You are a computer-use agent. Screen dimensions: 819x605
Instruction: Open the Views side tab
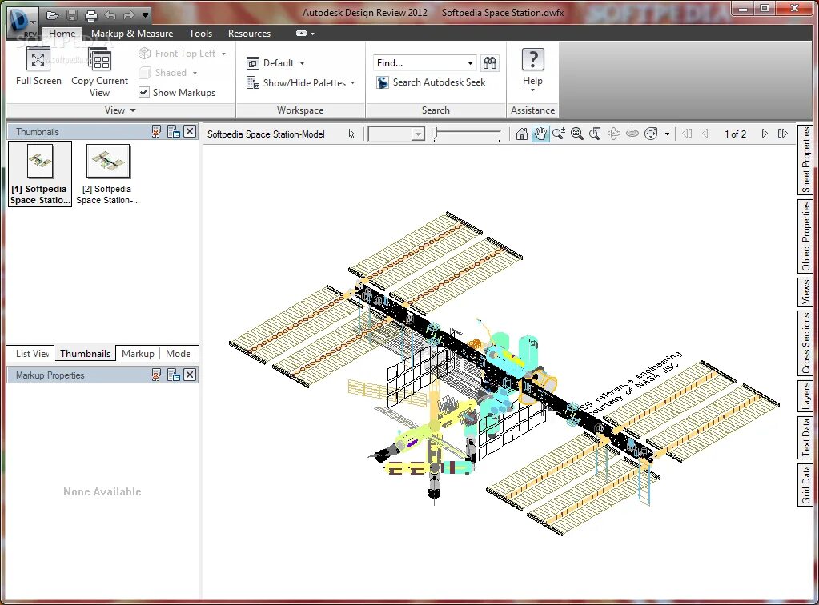(805, 292)
